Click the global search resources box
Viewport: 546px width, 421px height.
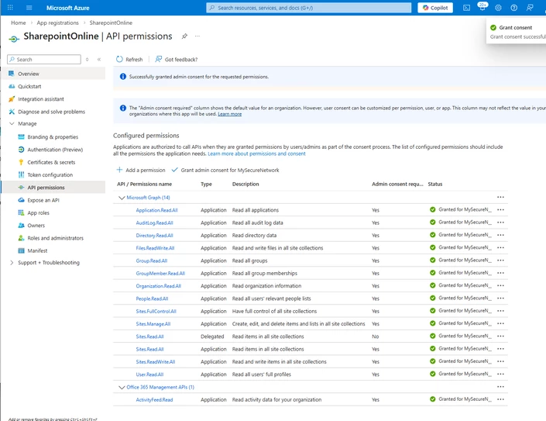point(308,8)
